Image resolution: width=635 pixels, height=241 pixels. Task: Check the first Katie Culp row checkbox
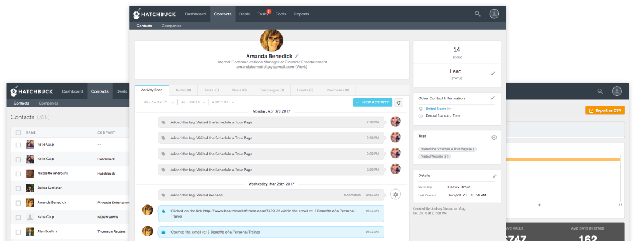click(18, 144)
